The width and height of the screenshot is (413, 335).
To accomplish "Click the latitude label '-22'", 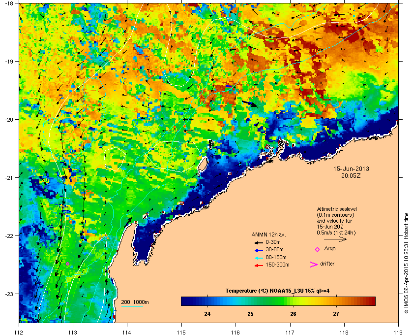I will click(9, 235).
